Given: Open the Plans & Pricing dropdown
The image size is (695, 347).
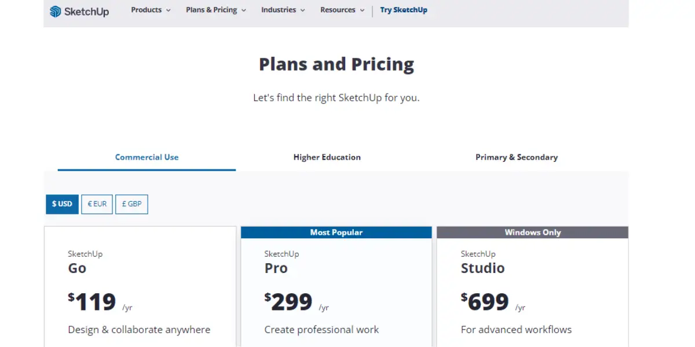Looking at the screenshot, I should pyautogui.click(x=215, y=10).
